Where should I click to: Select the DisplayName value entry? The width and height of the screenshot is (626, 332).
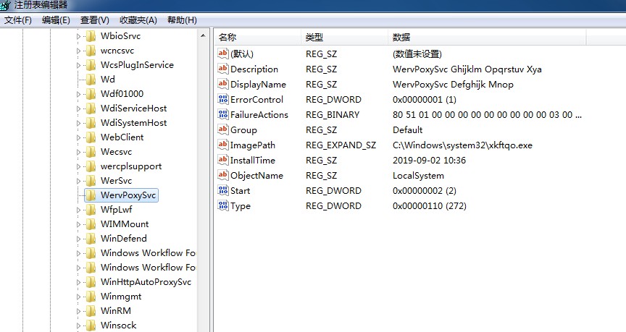click(258, 85)
